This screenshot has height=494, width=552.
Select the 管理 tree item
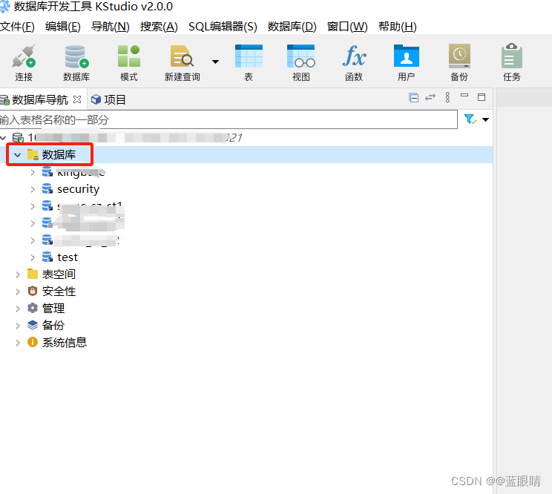click(53, 309)
